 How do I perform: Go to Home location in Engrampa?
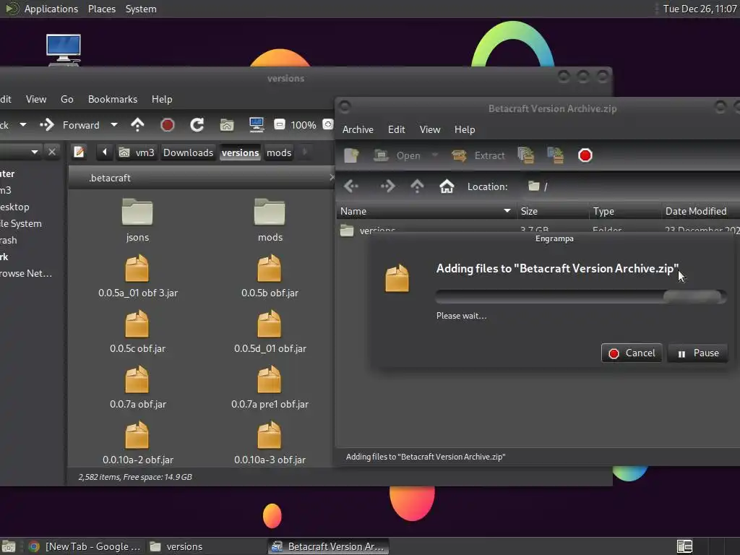pyautogui.click(x=447, y=186)
